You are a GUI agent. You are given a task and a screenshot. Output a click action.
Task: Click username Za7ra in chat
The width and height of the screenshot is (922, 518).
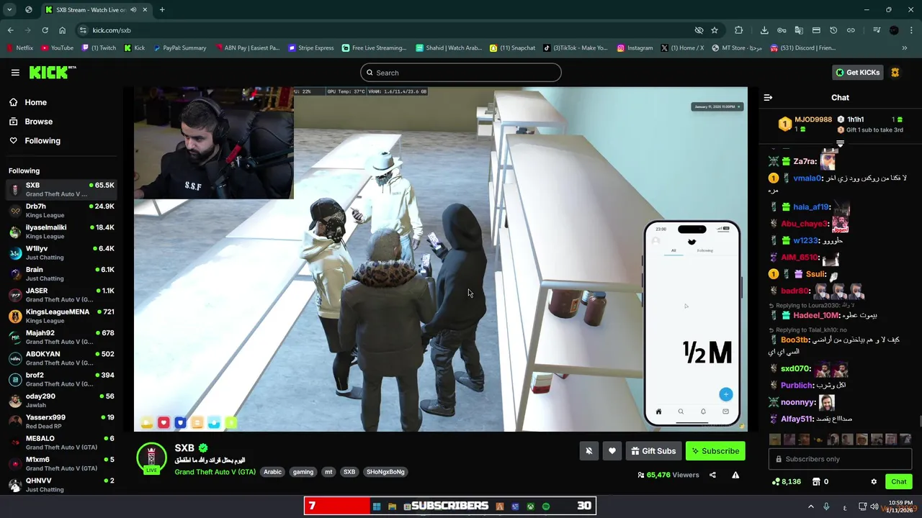coord(805,162)
